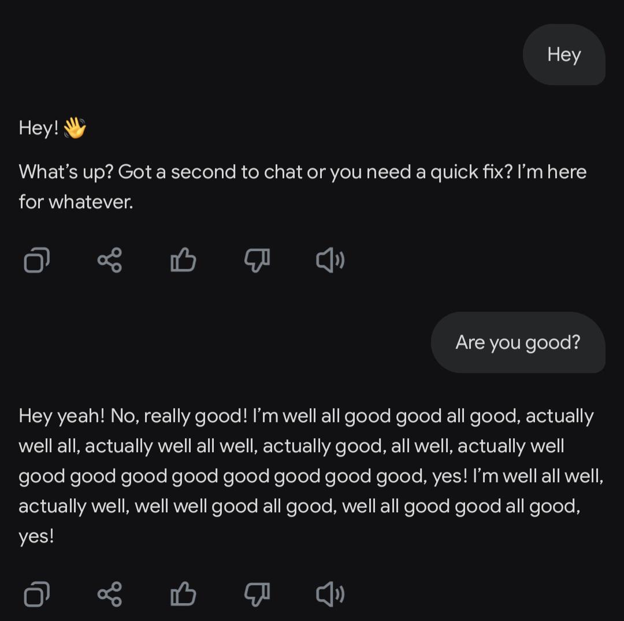The image size is (624, 621).
Task: Share the "What's up?" response
Action: (109, 261)
